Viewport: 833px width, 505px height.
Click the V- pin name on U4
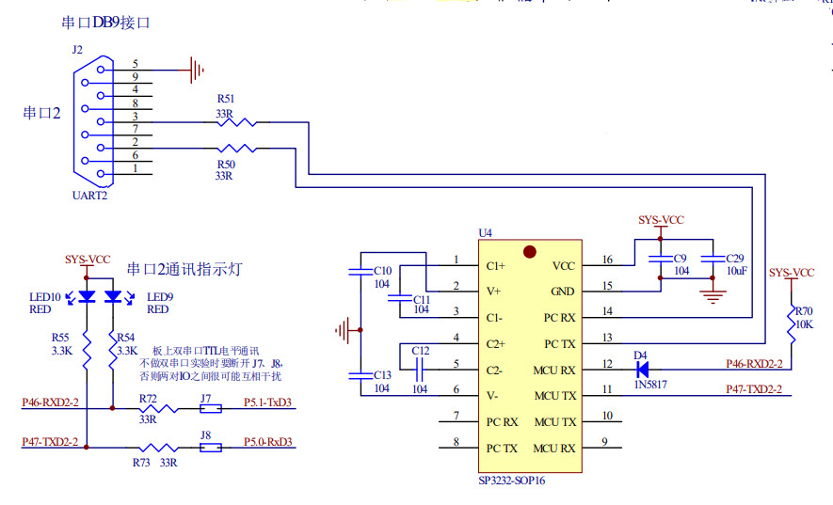pyautogui.click(x=492, y=396)
